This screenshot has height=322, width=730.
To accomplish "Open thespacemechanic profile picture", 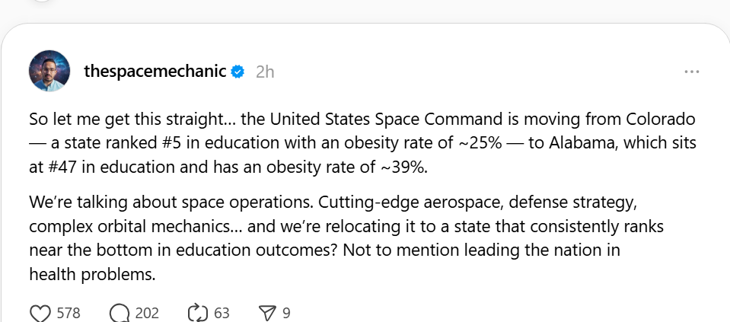I will tap(49, 71).
